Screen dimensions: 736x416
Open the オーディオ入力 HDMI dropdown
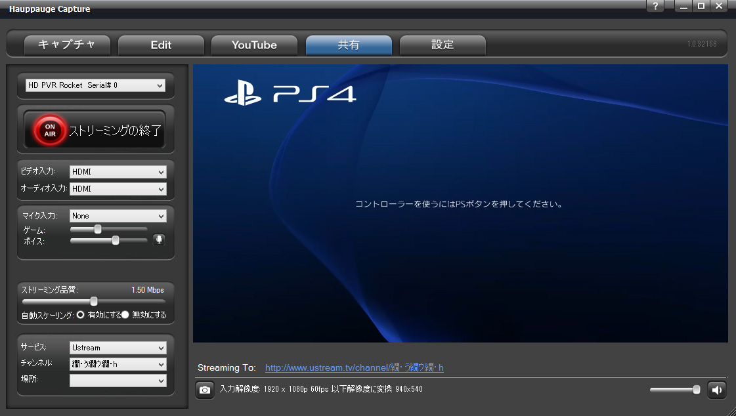(118, 188)
